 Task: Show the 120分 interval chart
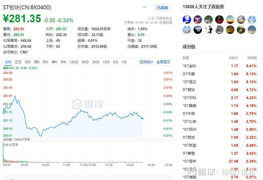(x=74, y=62)
